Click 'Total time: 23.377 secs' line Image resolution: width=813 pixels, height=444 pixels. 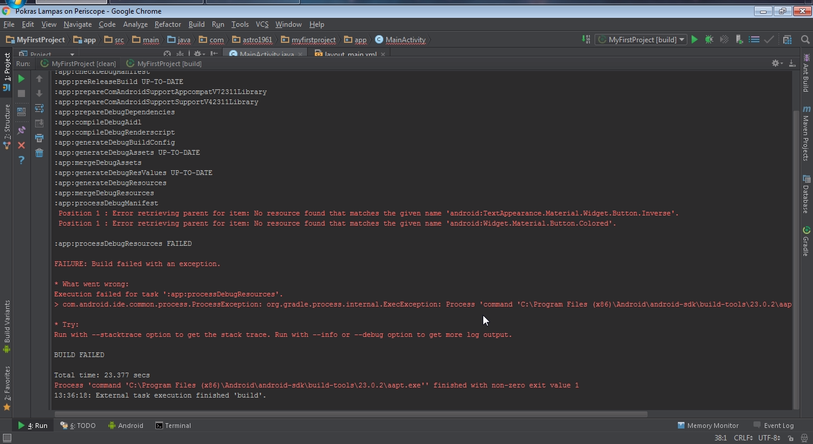[102, 375]
